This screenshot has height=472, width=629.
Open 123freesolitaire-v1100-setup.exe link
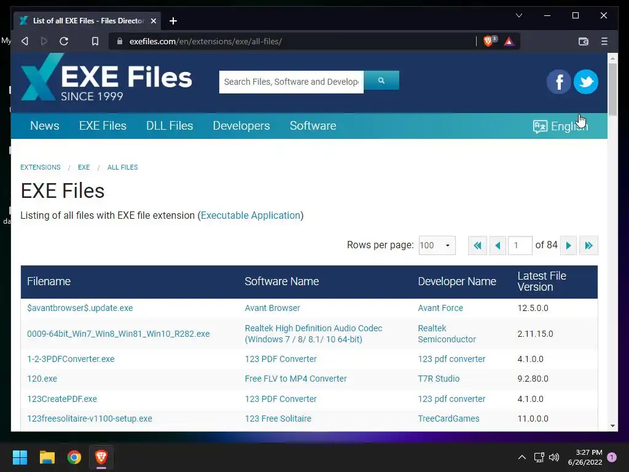pos(90,419)
